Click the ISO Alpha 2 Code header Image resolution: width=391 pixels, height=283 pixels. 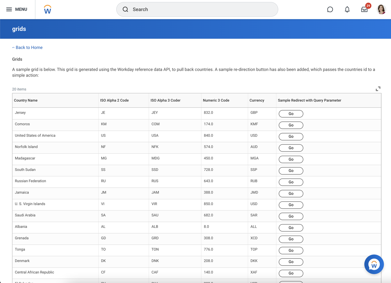point(114,100)
